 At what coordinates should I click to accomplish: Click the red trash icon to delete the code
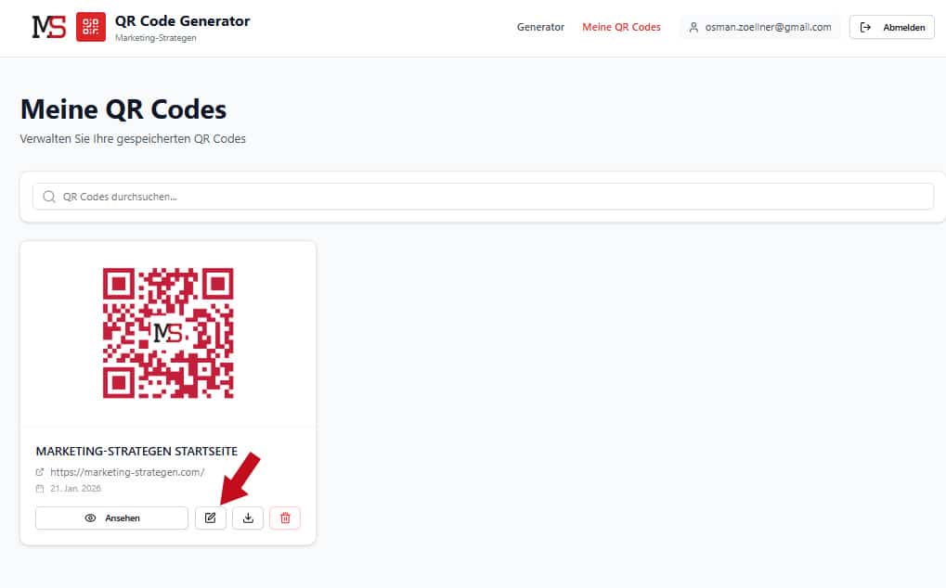tap(284, 518)
